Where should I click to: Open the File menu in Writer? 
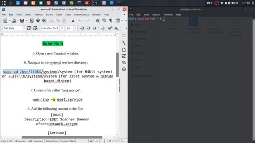pos(4,15)
